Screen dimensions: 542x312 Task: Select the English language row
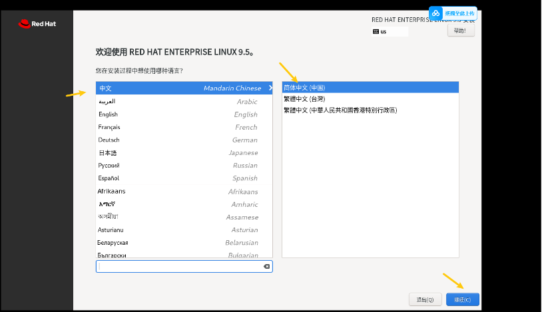184,114
